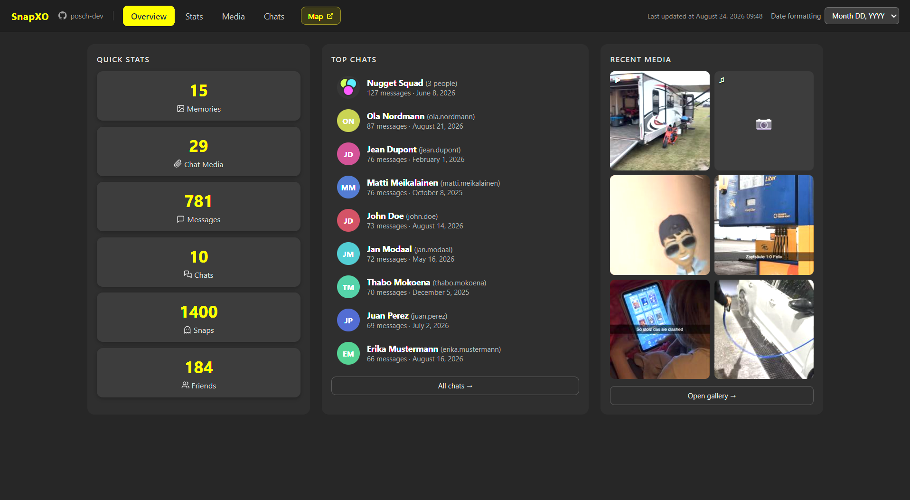Click the '87 messages · August 21, 2026' text

[415, 126]
